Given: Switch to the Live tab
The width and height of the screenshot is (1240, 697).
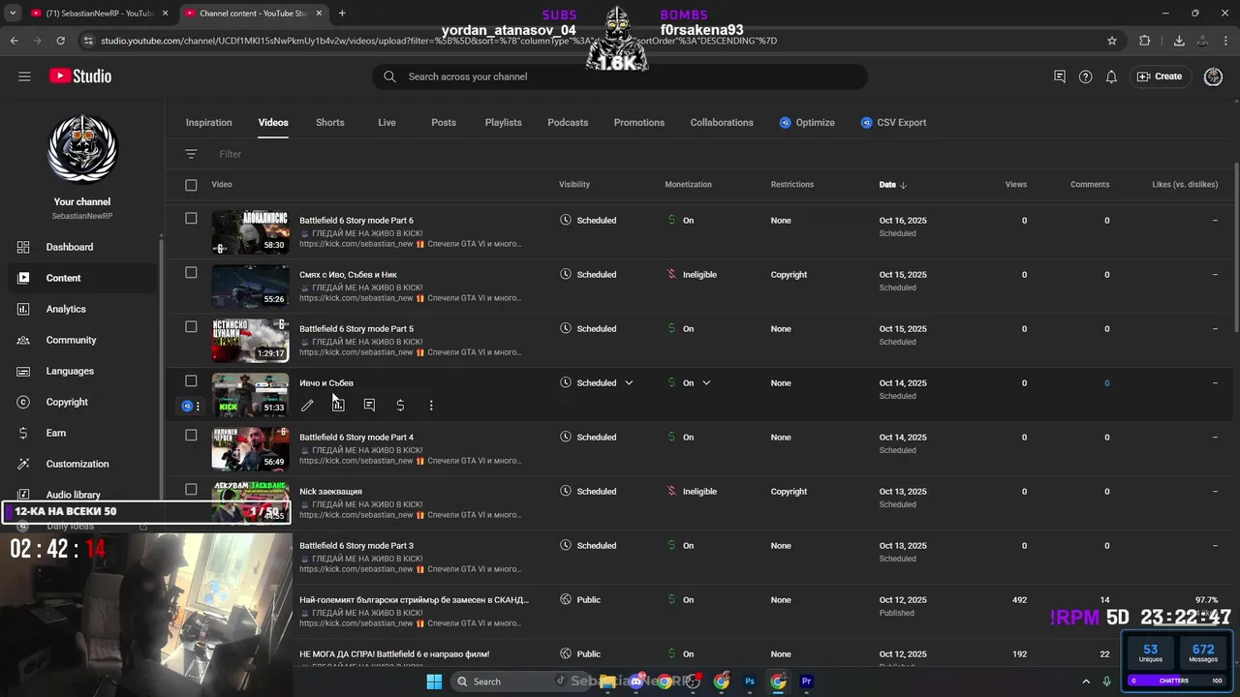Looking at the screenshot, I should (387, 123).
